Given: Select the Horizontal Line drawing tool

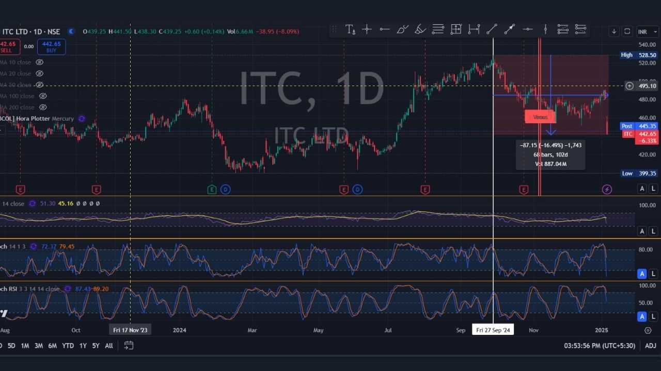Looking at the screenshot, I should (385, 30).
